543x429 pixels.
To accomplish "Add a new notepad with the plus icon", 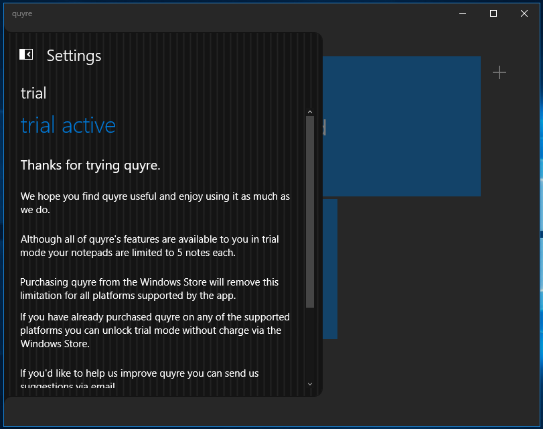I will 499,72.
